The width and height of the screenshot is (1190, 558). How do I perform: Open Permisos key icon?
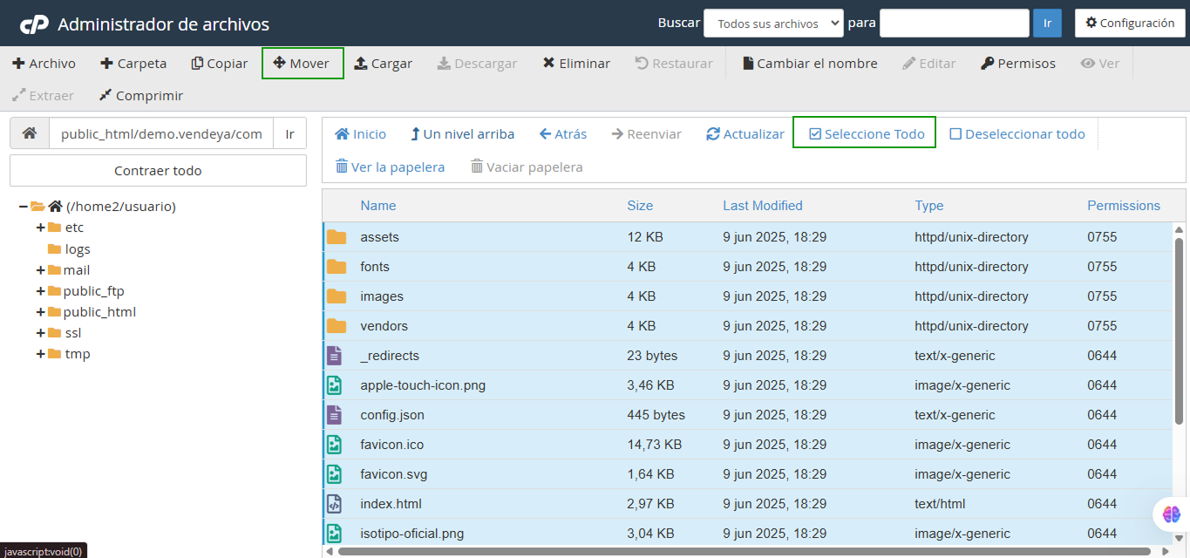tap(987, 64)
